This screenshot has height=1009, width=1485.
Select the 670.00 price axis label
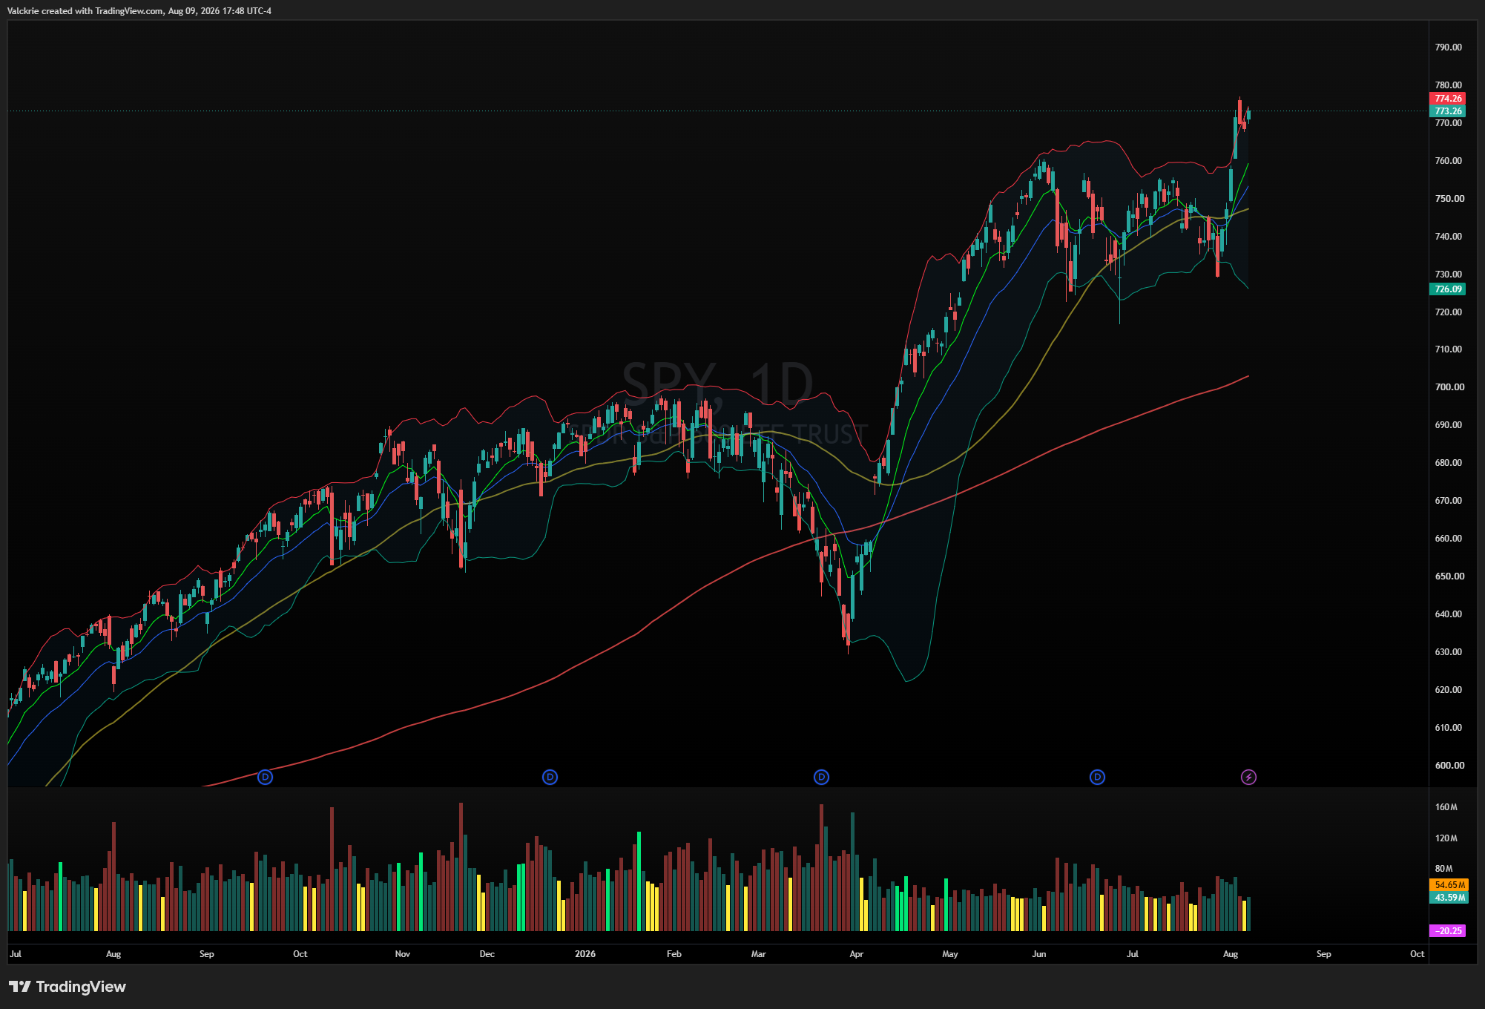[x=1448, y=501]
